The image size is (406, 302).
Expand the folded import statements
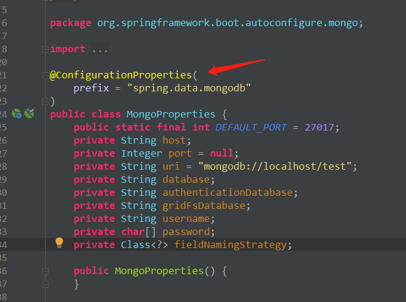45,49
